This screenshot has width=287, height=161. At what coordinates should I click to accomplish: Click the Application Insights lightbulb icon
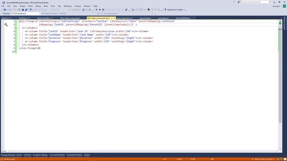click(x=165, y=9)
